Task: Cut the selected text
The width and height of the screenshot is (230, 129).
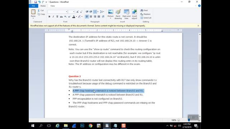Action: (x=41, y=10)
